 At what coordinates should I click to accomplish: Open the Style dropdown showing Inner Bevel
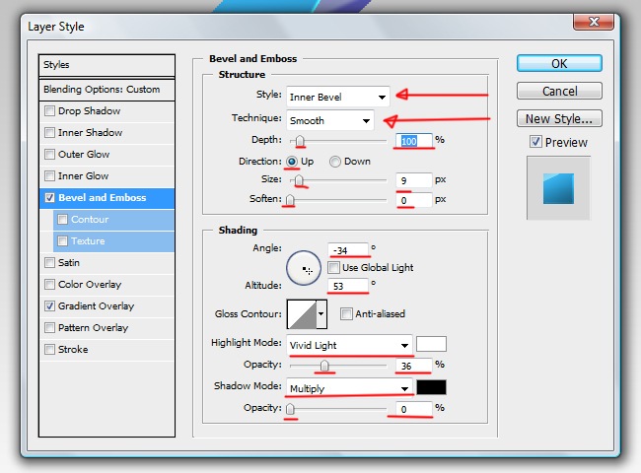click(x=337, y=97)
